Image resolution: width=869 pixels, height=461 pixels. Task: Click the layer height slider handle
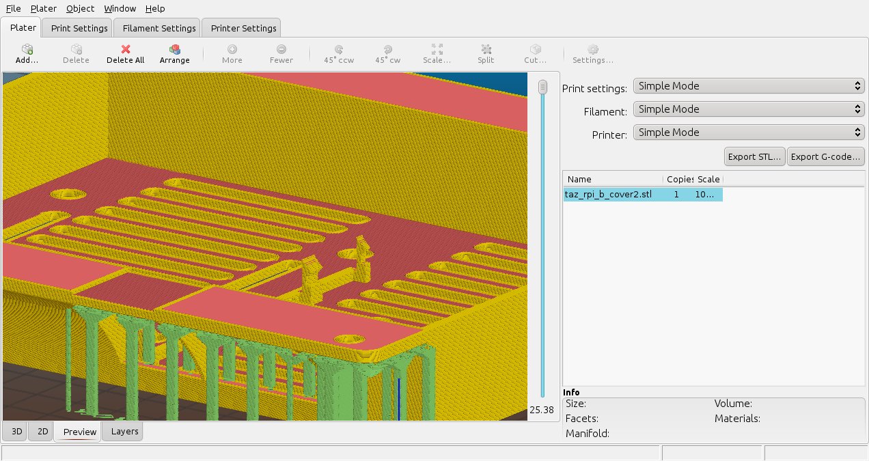point(543,87)
